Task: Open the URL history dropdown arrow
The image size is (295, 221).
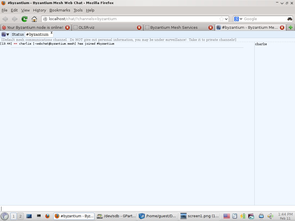Action: click(226, 19)
